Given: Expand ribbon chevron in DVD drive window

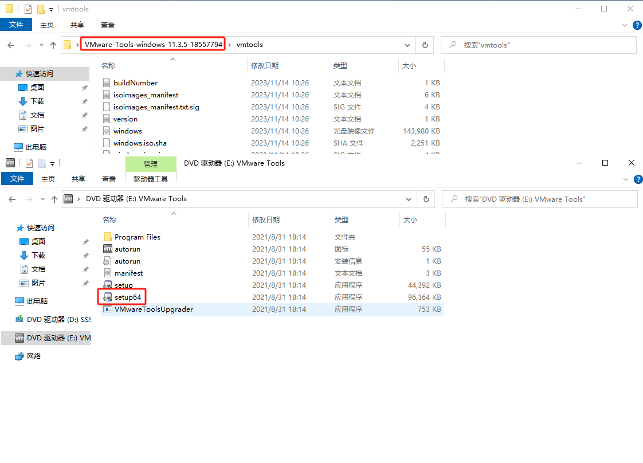Looking at the screenshot, I should coord(626,179).
